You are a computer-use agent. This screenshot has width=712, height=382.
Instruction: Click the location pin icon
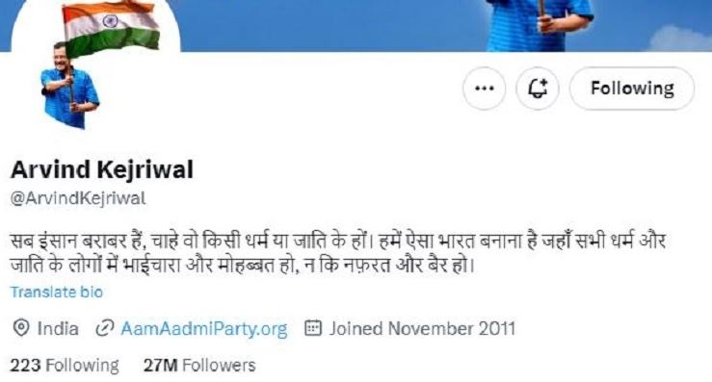(x=21, y=328)
